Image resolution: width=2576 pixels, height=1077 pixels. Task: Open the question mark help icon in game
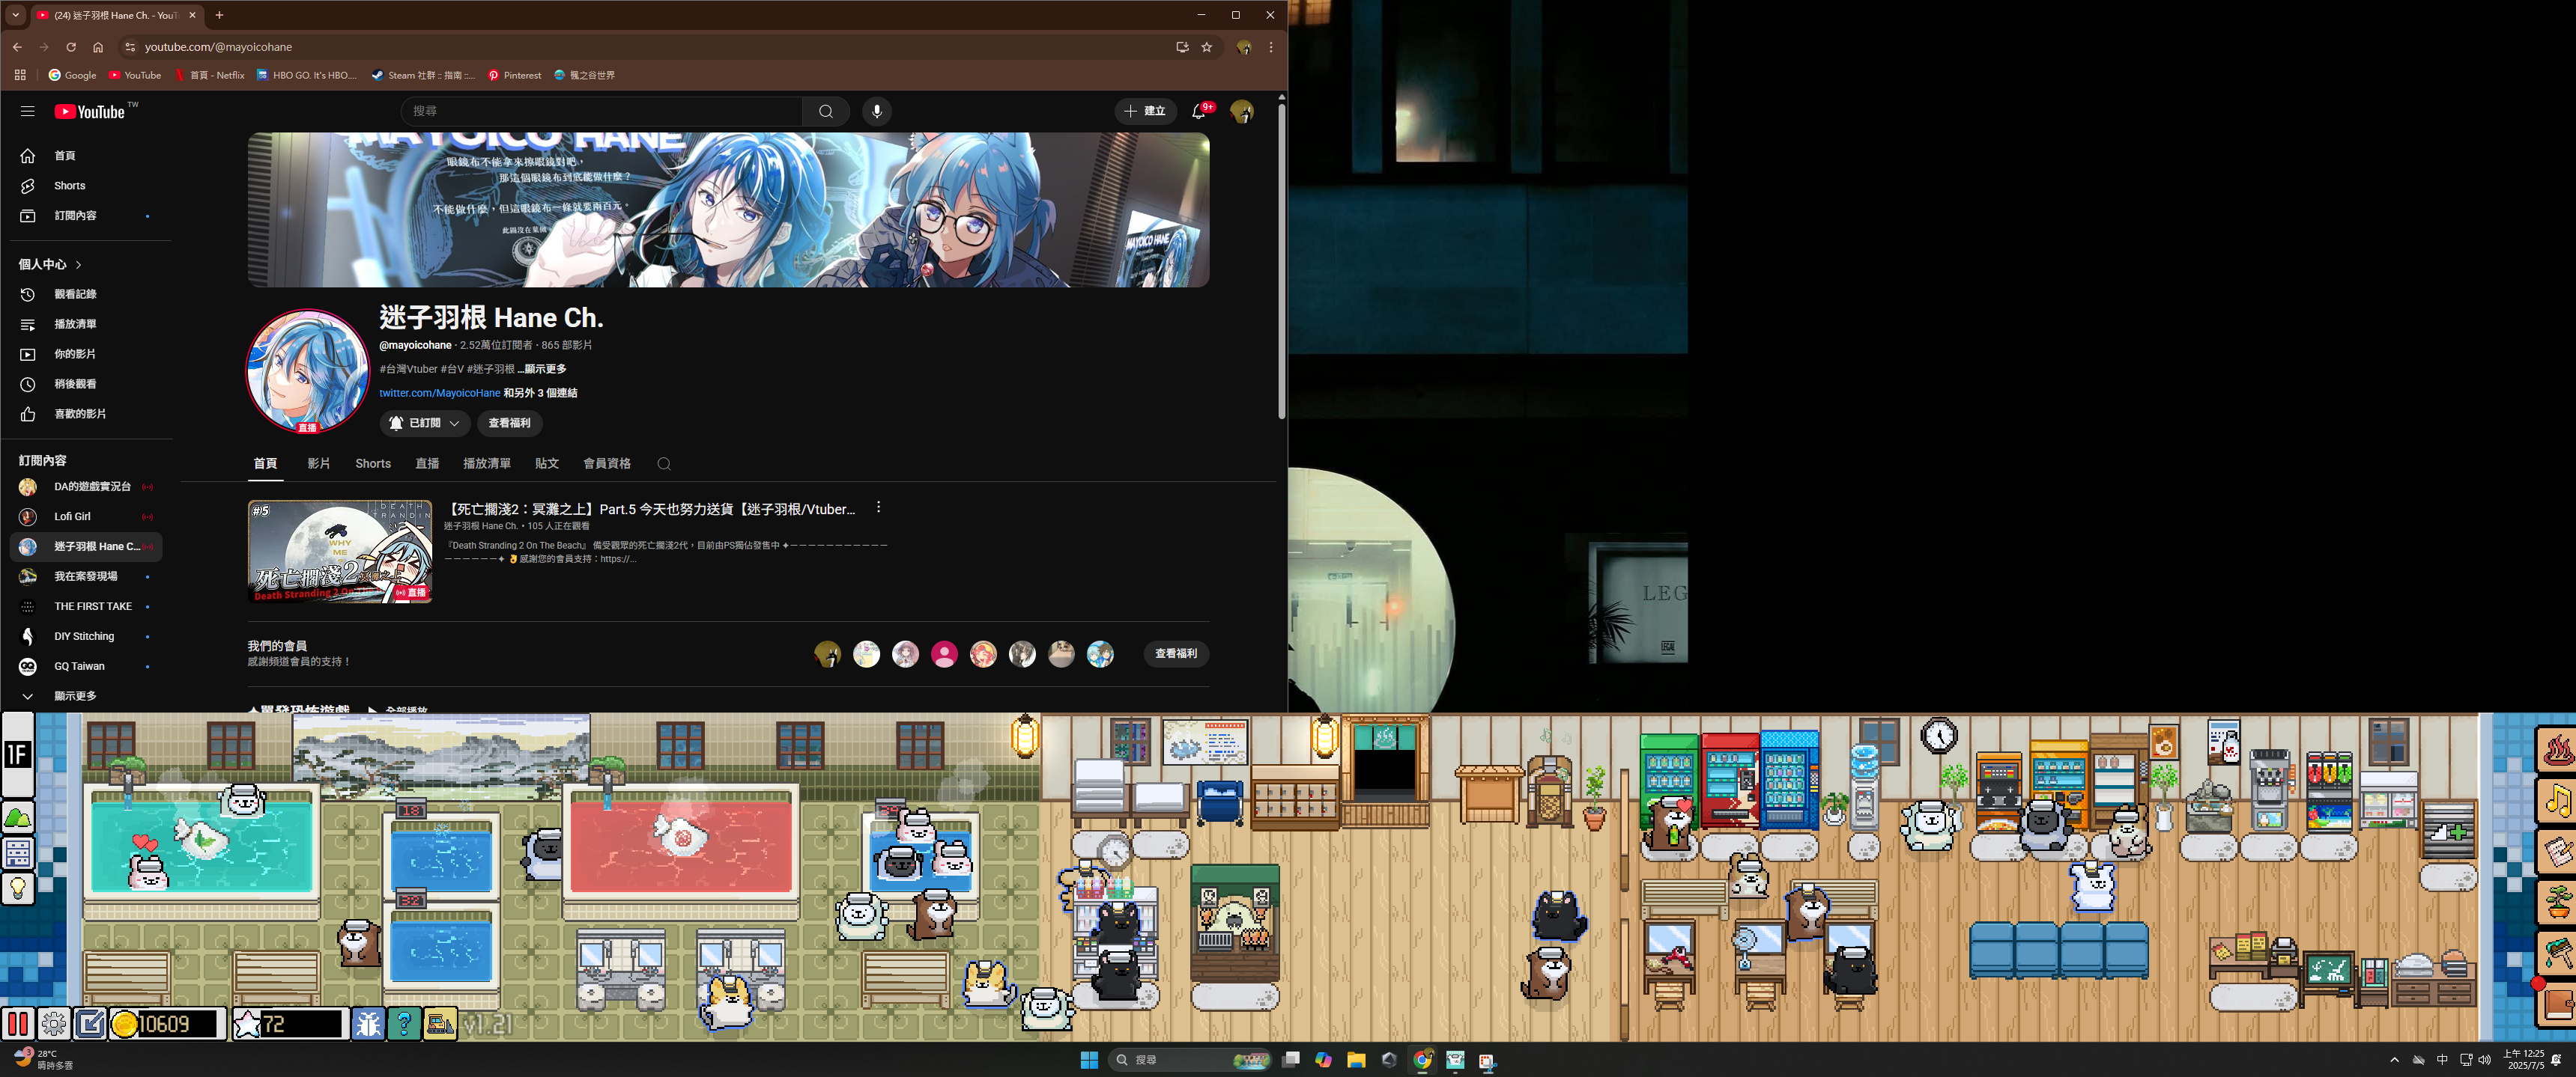click(404, 1024)
